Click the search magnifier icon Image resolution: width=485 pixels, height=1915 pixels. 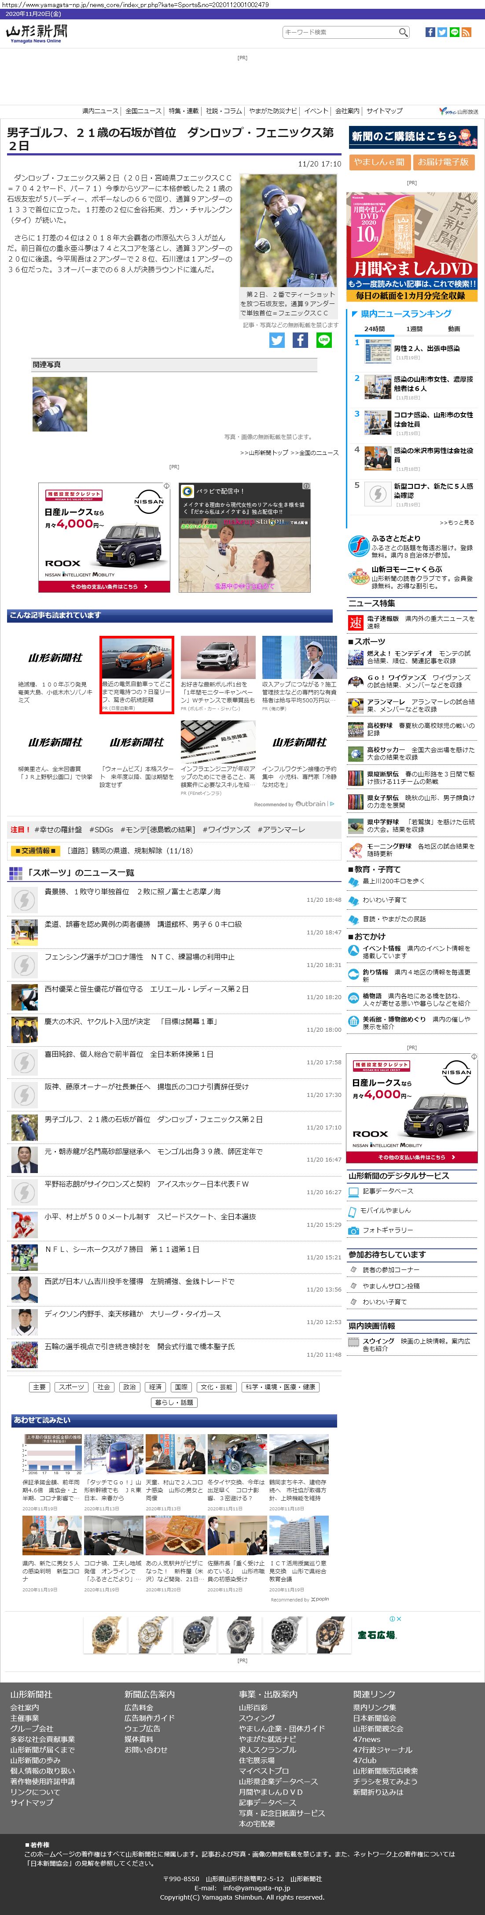pos(403,32)
